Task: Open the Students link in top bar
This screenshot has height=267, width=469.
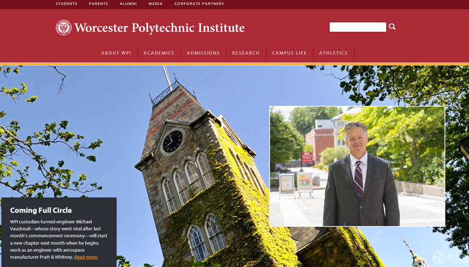Action: [67, 4]
